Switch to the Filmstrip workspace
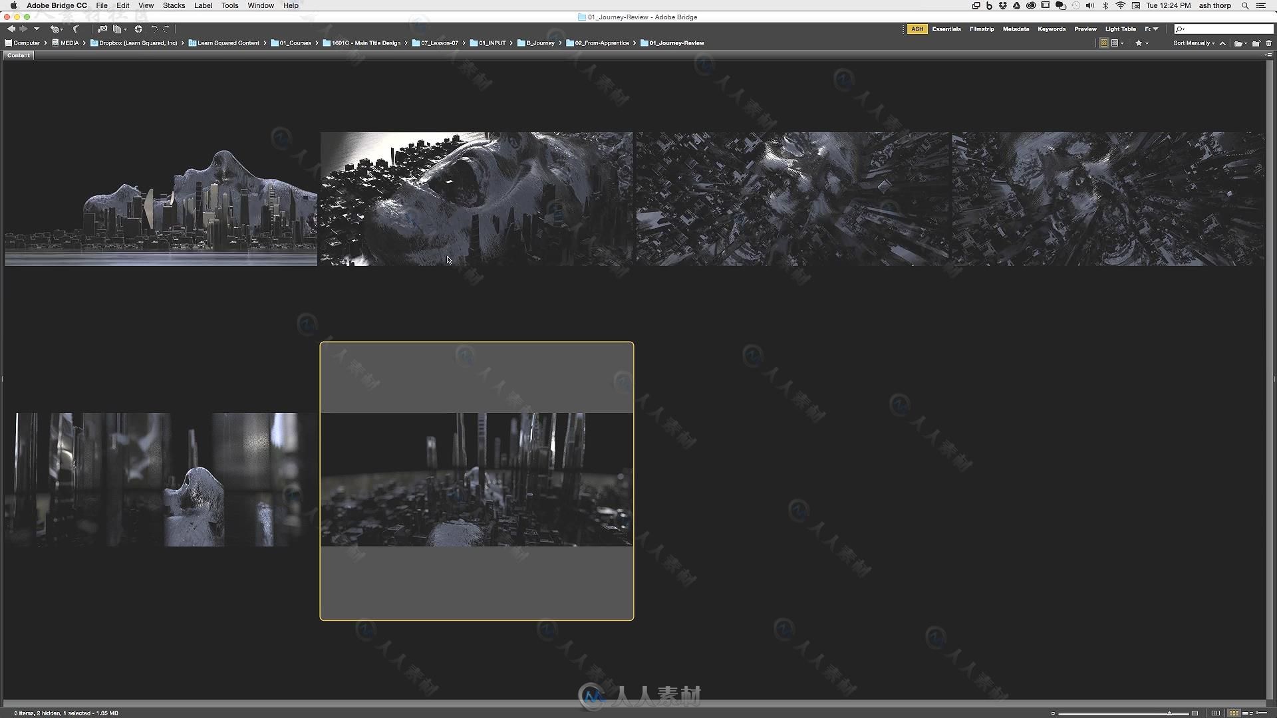This screenshot has height=718, width=1277. tap(982, 29)
